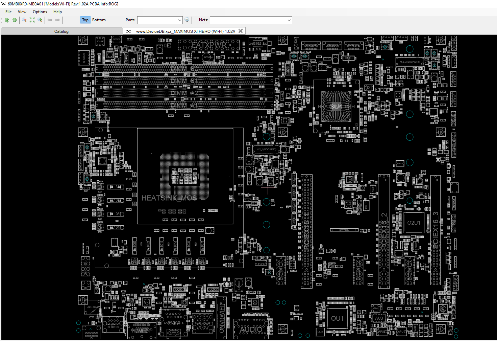
Task: Close the MAXIMUS XI HERO tab
Action: (x=241, y=31)
